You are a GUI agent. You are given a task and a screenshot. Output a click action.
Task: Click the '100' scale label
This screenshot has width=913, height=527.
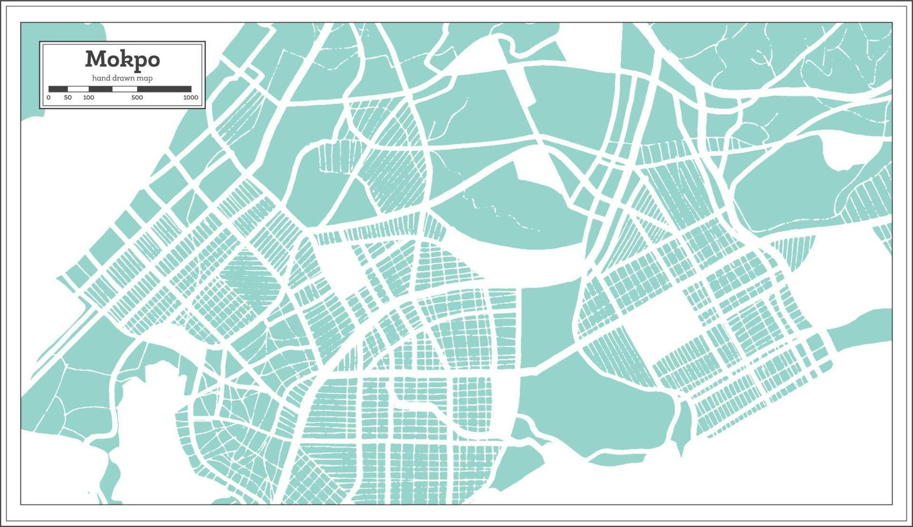(x=89, y=98)
